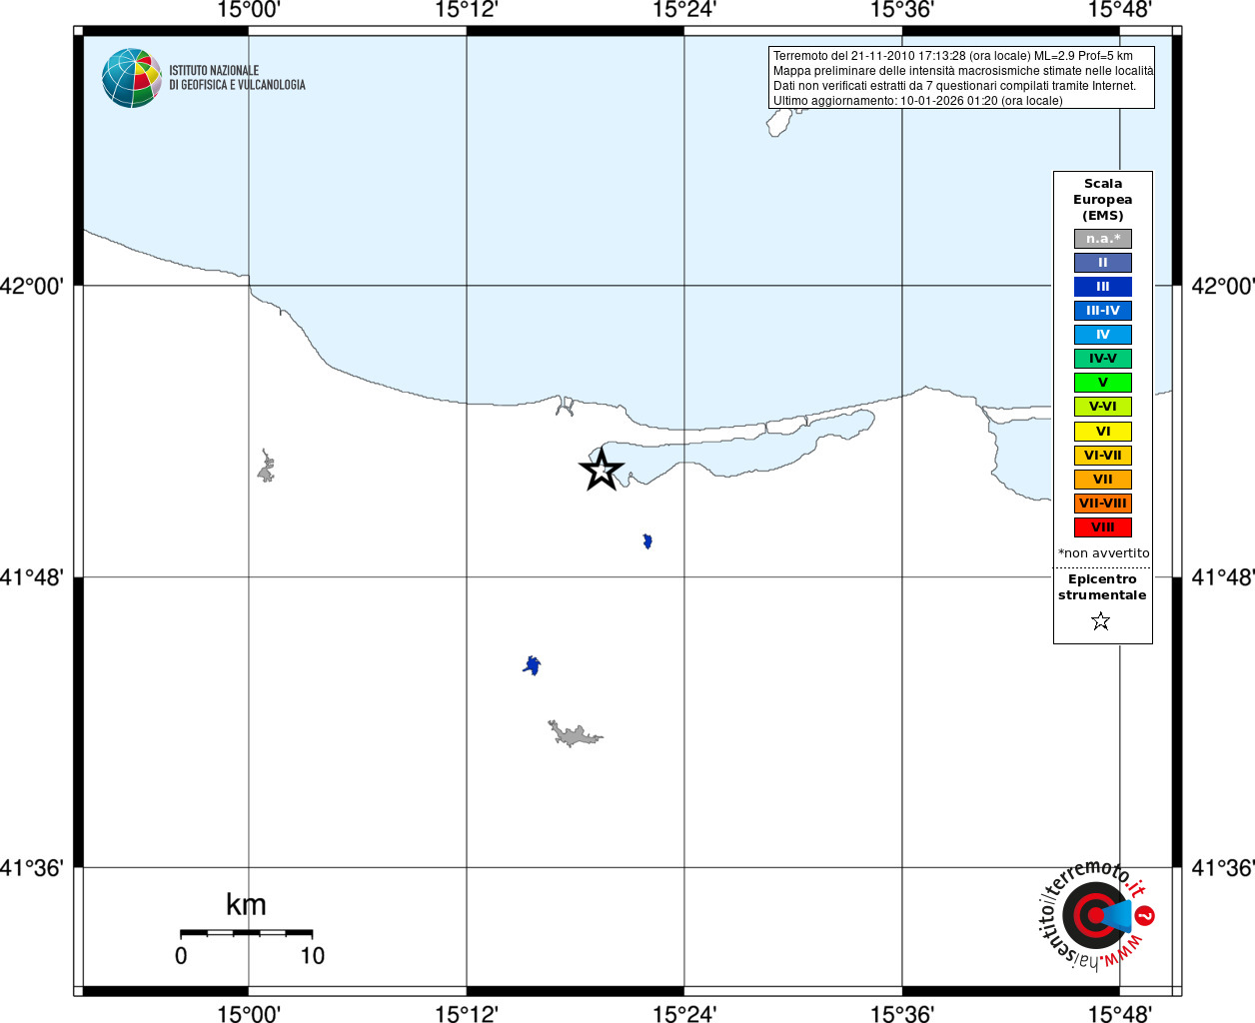Screen dimensions: 1255x1023
Task: Click the bottom 15°24' longitude label
Action: [x=684, y=1014]
